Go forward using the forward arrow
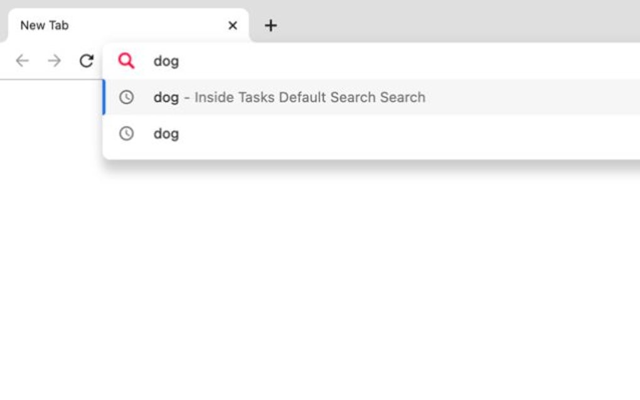Viewport: 640px width, 400px height. (55, 61)
